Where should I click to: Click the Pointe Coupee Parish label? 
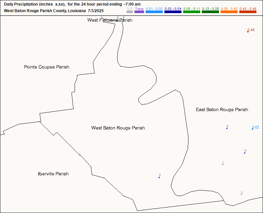(x=47, y=67)
